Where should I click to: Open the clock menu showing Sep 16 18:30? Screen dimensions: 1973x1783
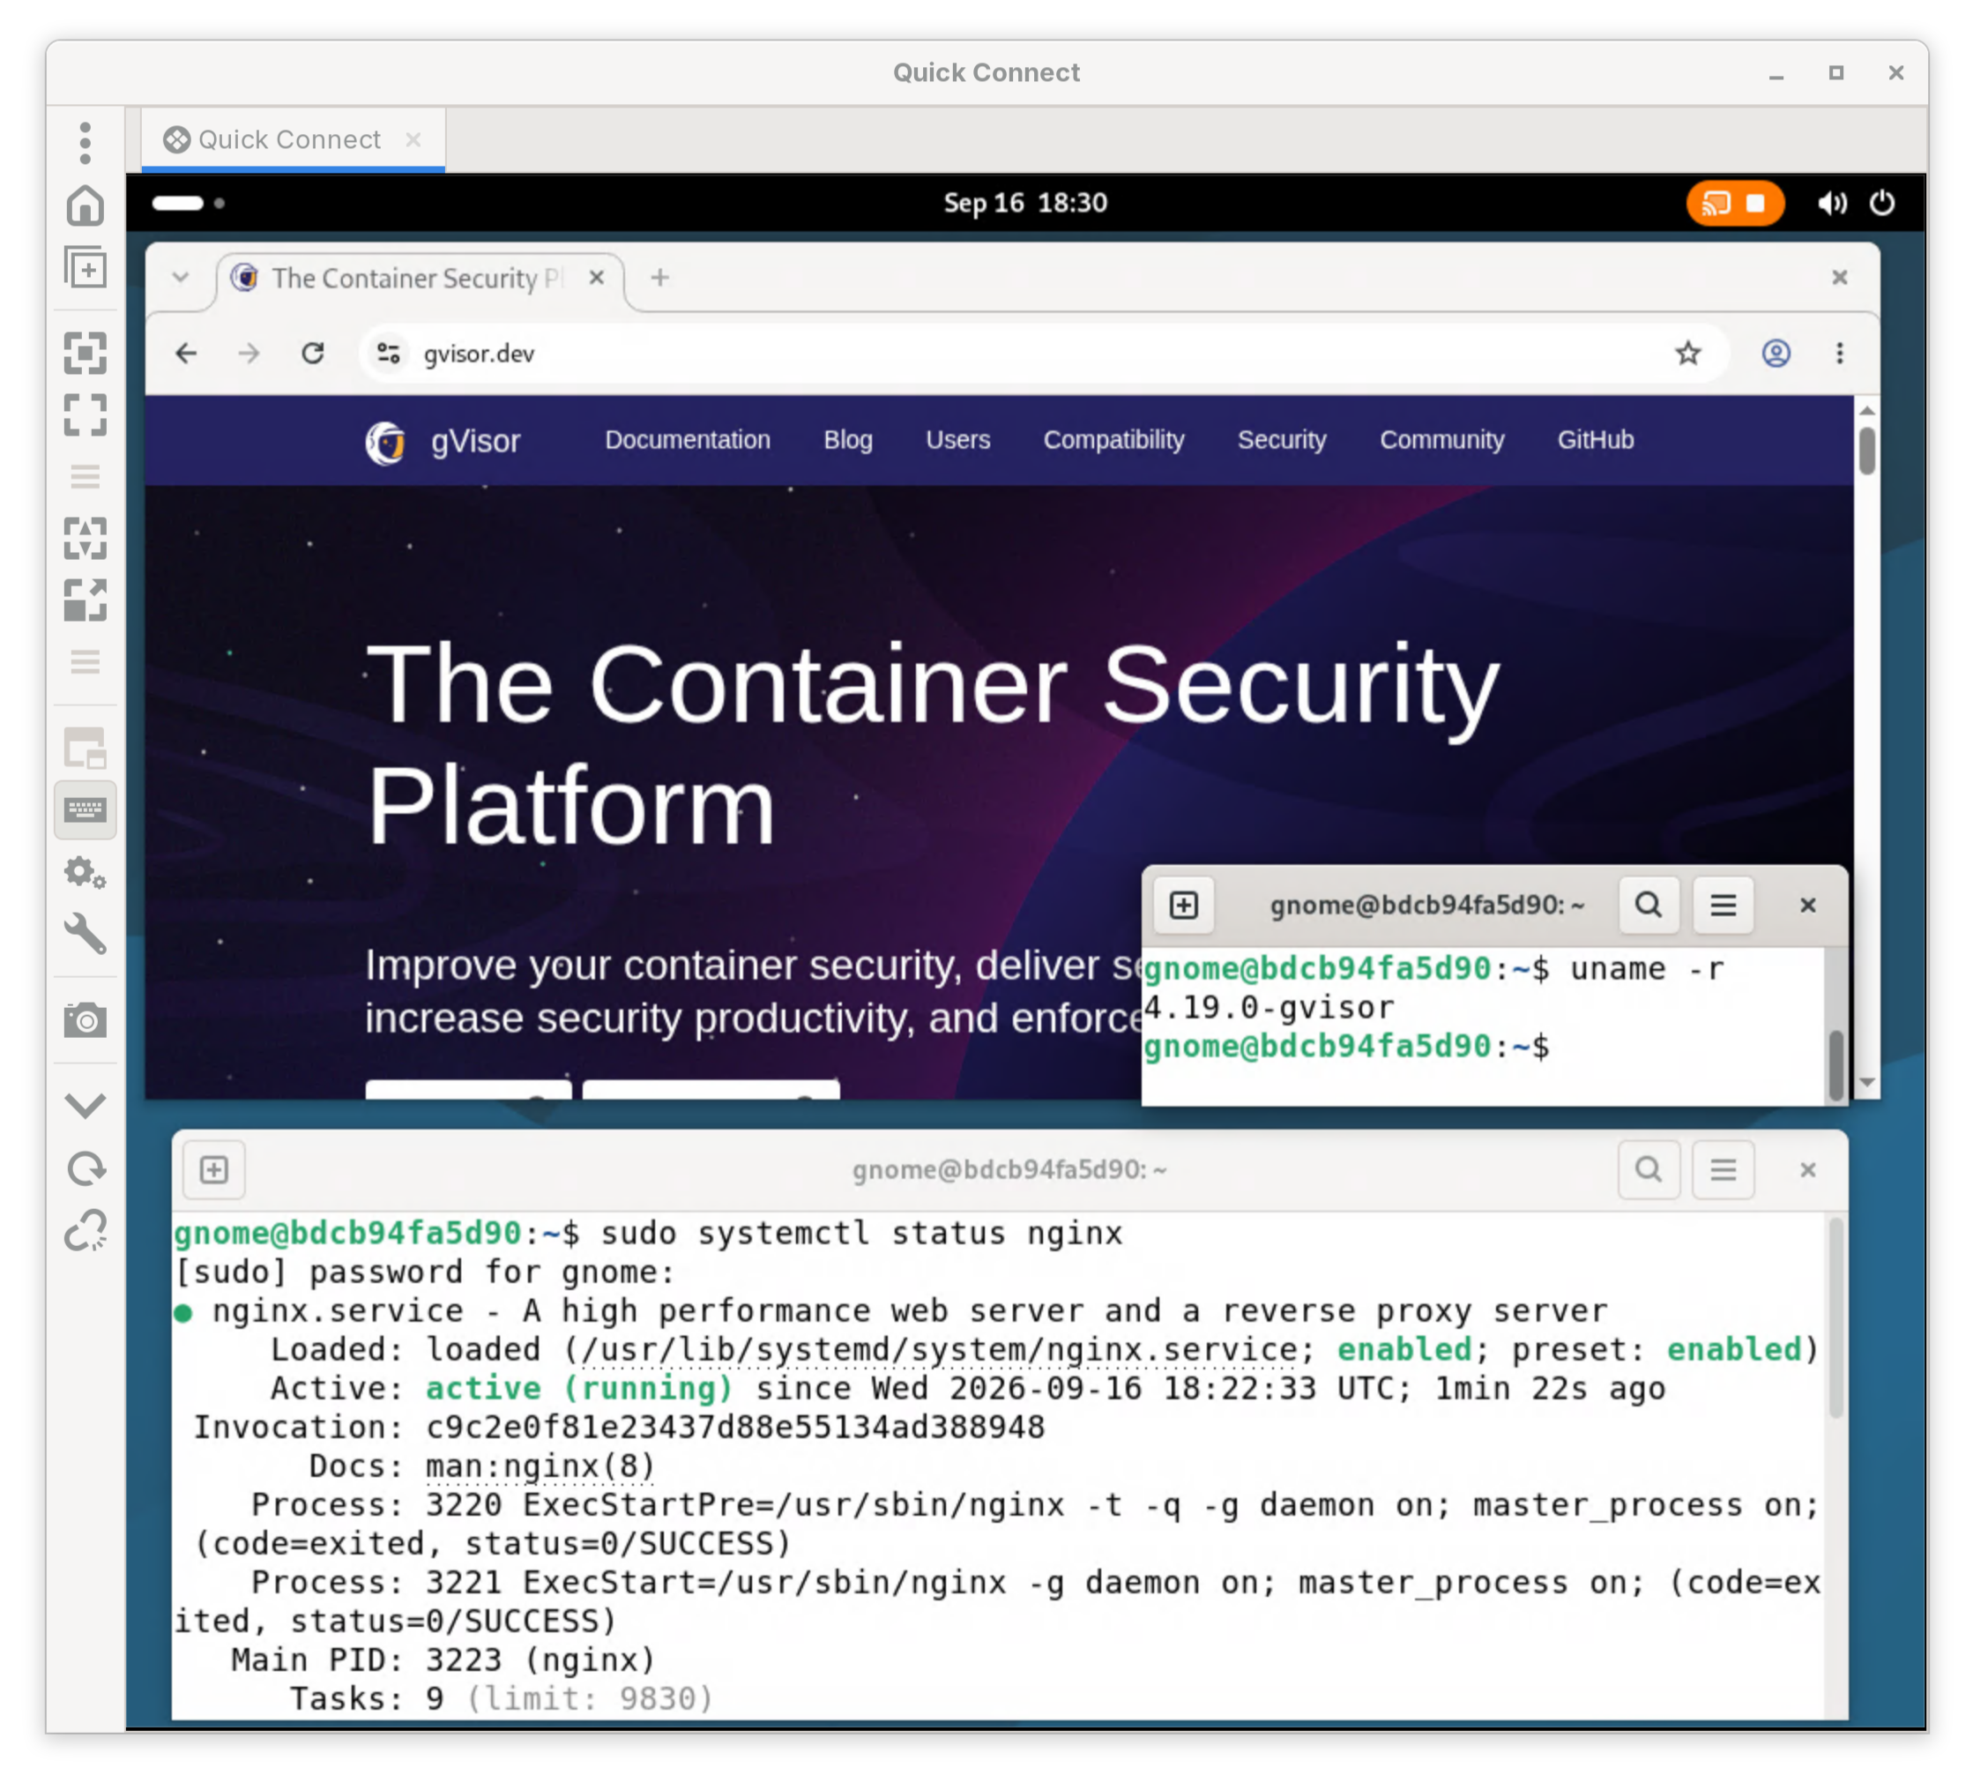[x=1024, y=203]
